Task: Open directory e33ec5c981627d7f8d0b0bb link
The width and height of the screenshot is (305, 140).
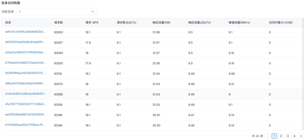Action: (x=26, y=52)
